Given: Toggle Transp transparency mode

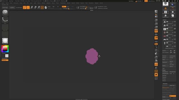Looking at the screenshot, I should (156, 68).
